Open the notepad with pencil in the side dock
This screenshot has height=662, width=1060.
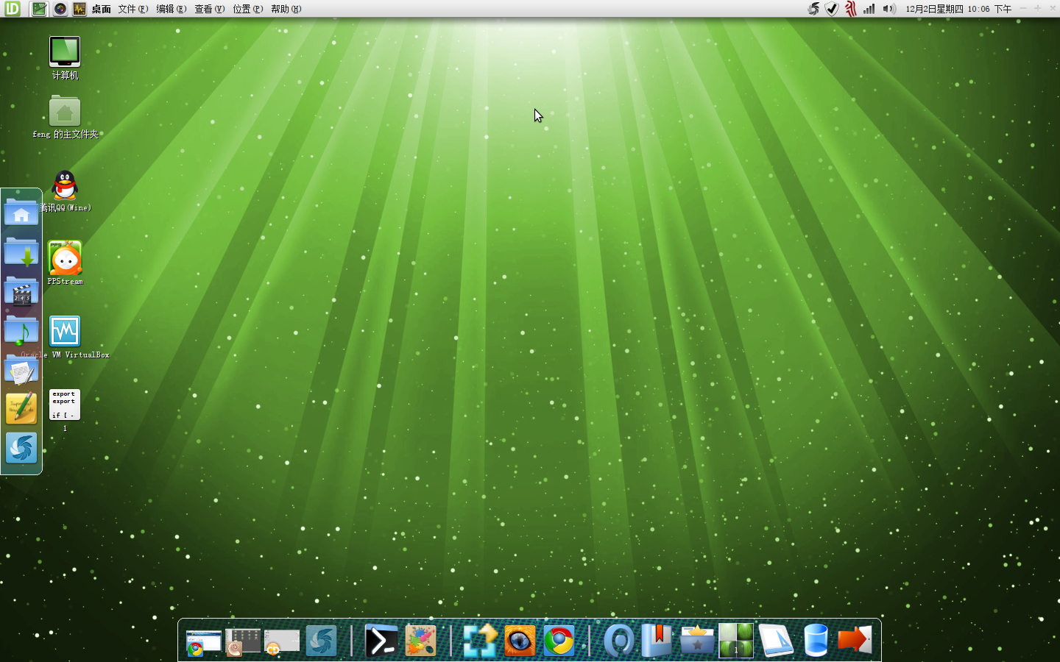point(21,408)
